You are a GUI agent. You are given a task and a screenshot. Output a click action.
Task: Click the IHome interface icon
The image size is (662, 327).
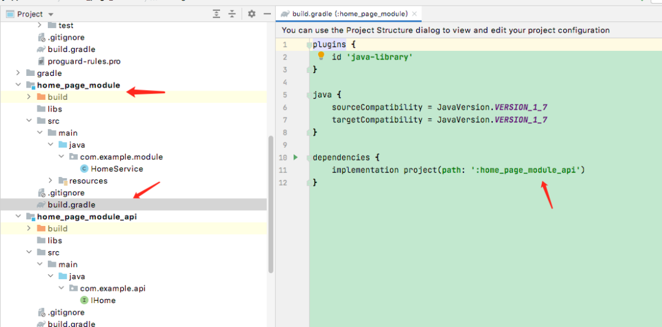pyautogui.click(x=84, y=301)
